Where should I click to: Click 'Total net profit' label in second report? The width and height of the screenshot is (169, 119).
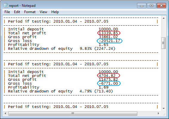coord(27,75)
